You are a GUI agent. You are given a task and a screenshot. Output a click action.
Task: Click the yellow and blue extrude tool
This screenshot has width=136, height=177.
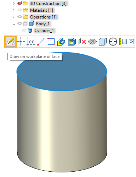click(61, 42)
